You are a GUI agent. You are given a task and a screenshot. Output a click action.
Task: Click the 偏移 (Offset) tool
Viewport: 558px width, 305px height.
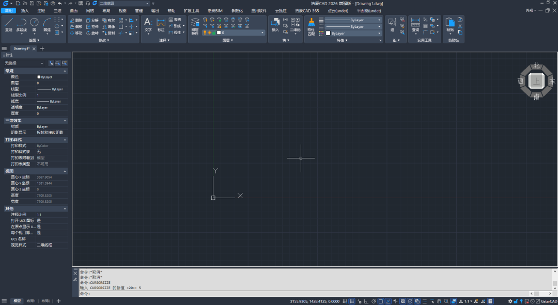[x=76, y=27]
